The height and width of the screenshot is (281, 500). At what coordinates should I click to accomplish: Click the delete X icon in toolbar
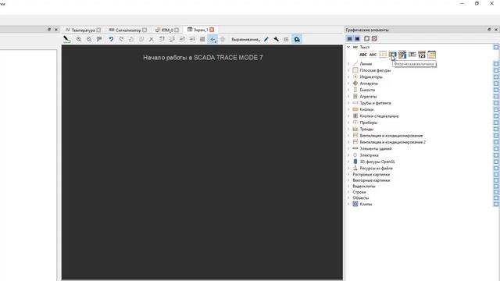pyautogui.click(x=152, y=39)
